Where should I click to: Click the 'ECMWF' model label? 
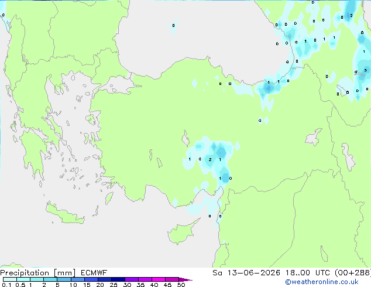94,273
